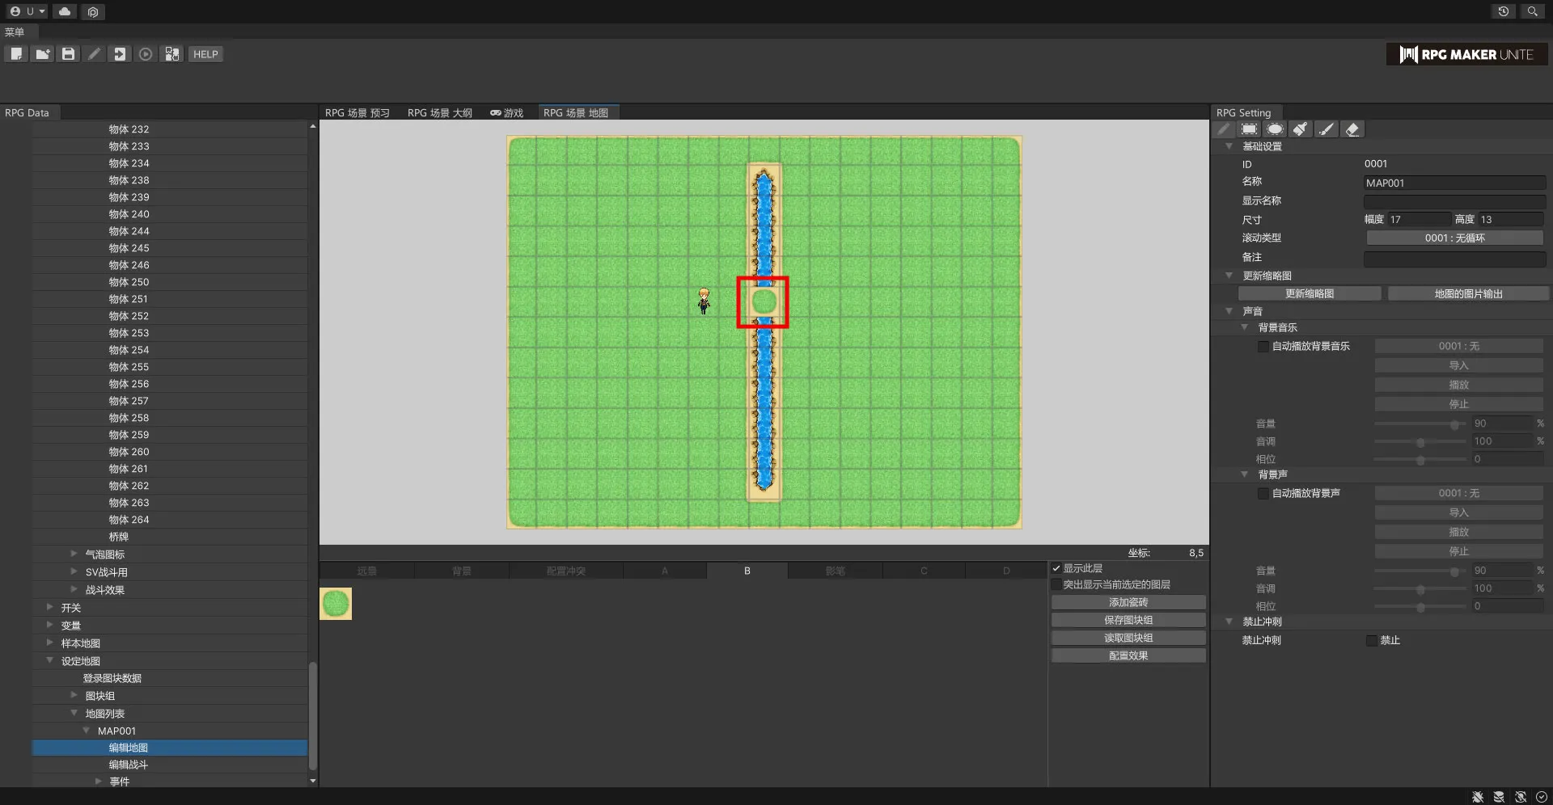Click the 更新缩略图 button
Image resolution: width=1553 pixels, height=805 pixels.
click(1310, 293)
